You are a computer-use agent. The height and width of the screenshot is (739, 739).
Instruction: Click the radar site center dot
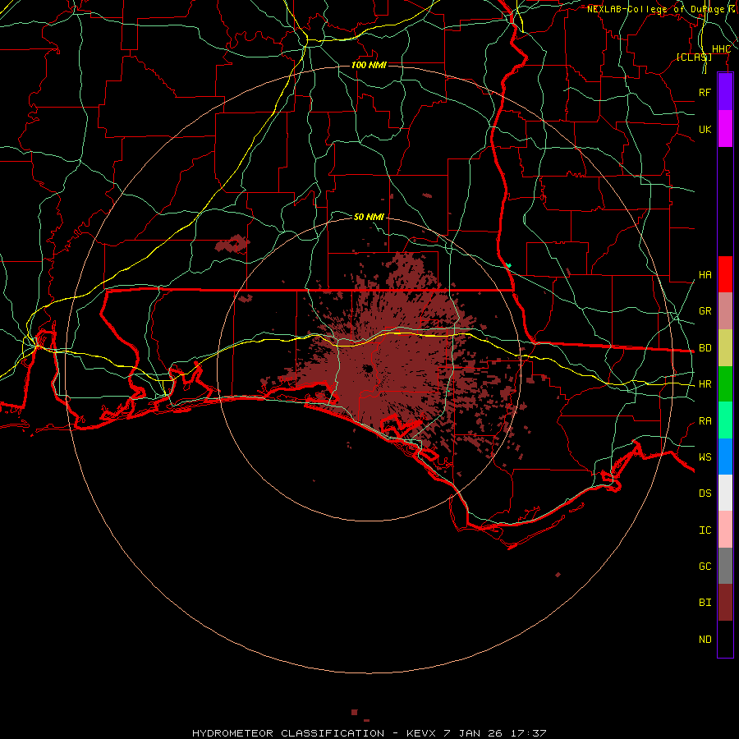coord(368,369)
